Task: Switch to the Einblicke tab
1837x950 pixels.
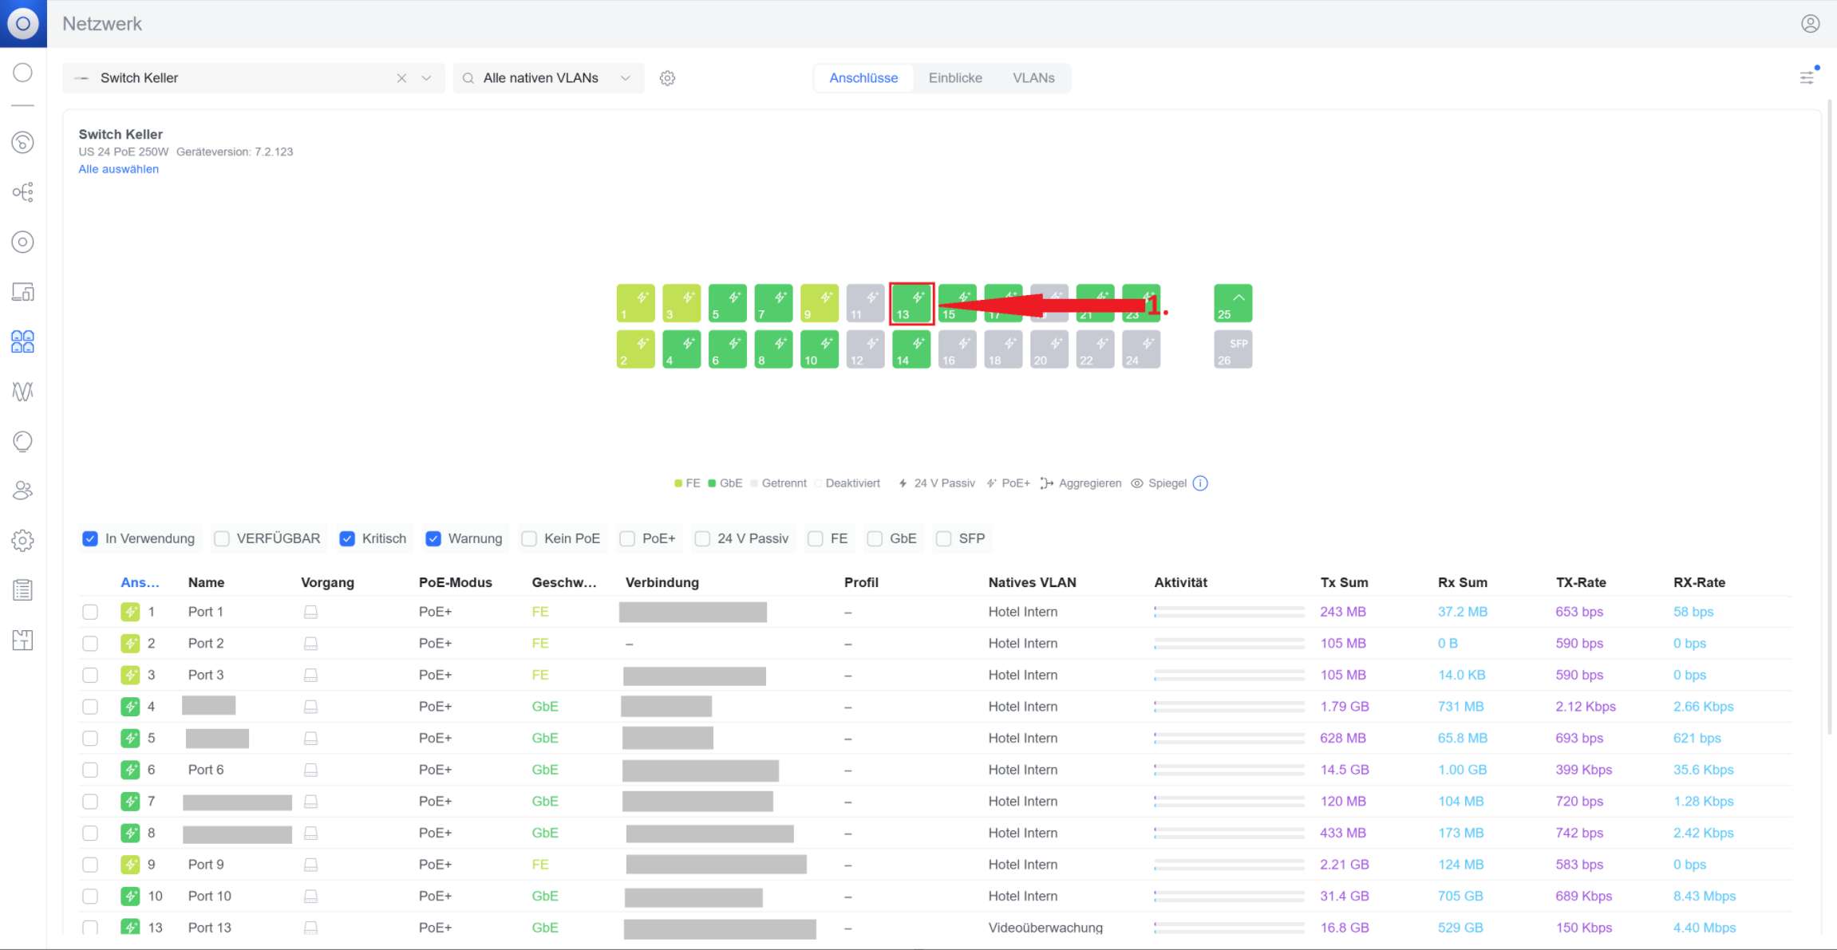Action: (x=954, y=78)
